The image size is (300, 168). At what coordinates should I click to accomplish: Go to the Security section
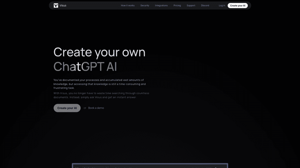(145, 5)
